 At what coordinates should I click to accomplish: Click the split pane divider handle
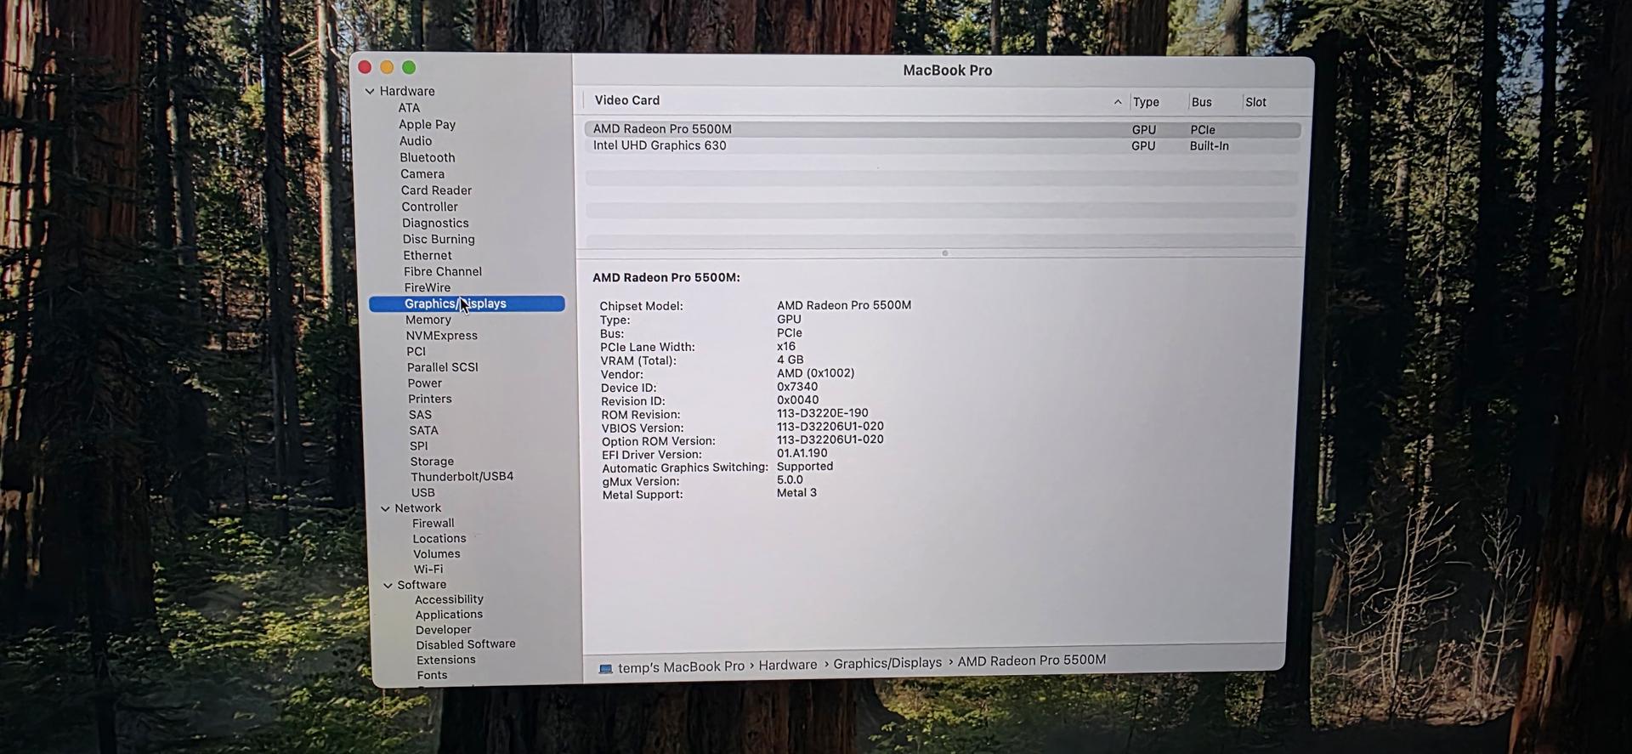pos(944,253)
